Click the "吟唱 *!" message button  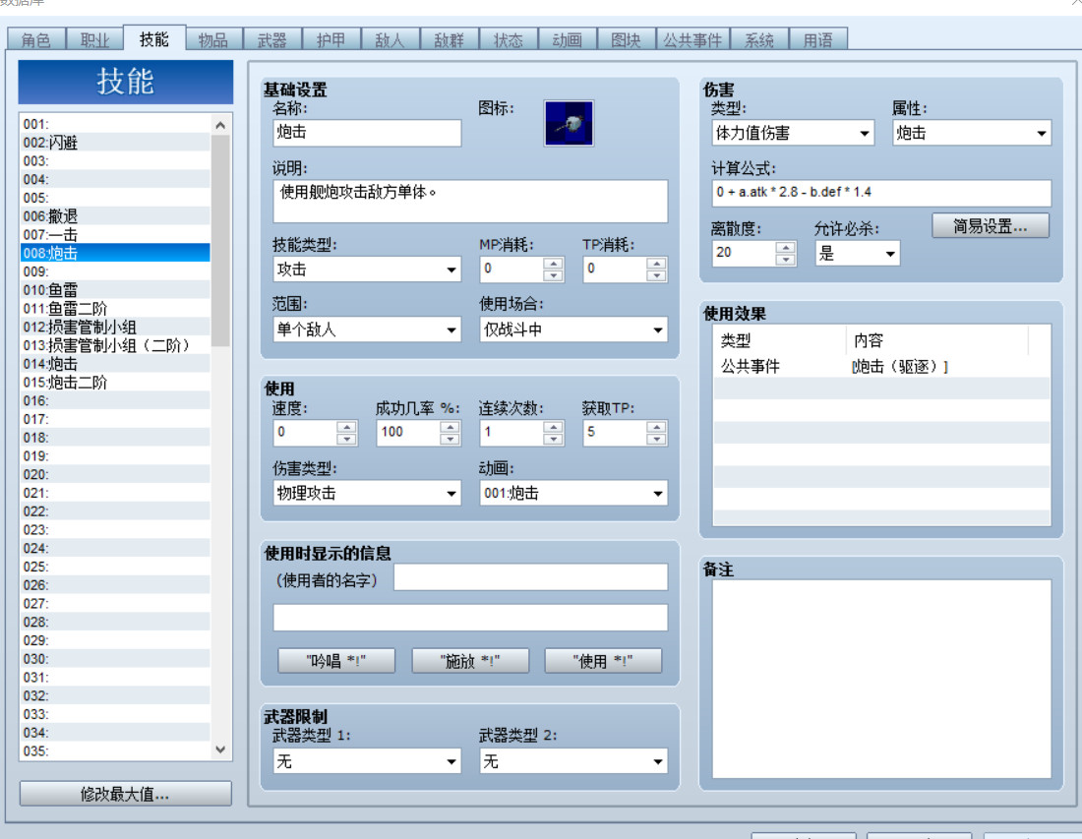click(x=336, y=661)
